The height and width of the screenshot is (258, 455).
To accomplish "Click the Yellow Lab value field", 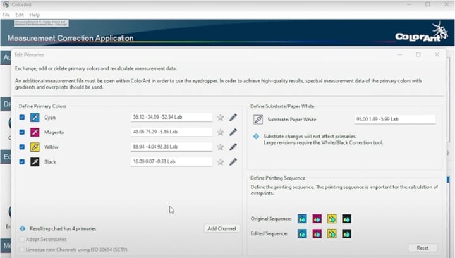I will pyautogui.click(x=172, y=147).
